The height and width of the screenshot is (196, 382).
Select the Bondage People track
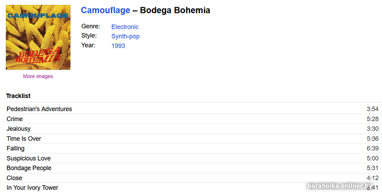click(x=29, y=168)
